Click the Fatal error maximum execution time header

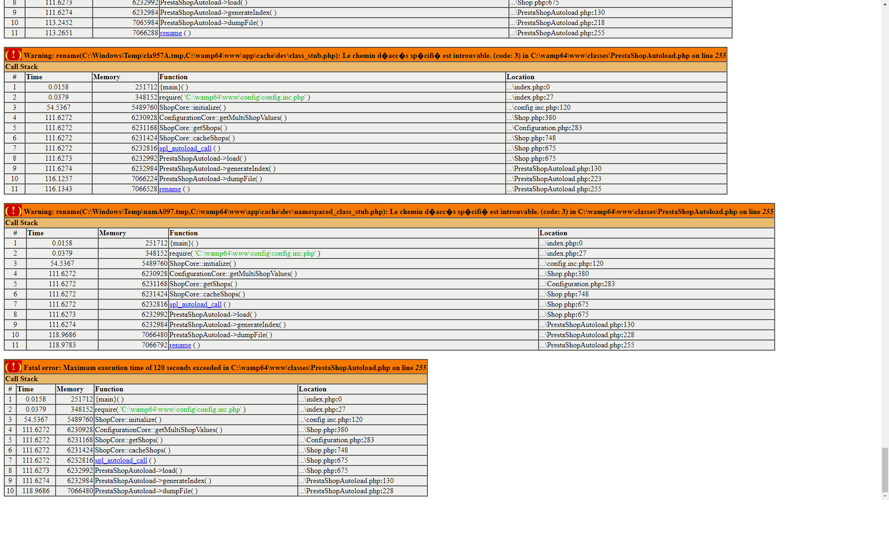(x=225, y=368)
